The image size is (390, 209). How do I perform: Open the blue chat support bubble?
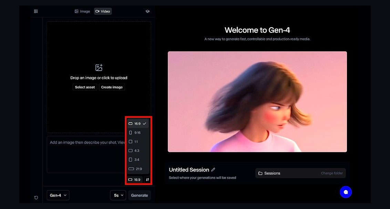pos(346,192)
